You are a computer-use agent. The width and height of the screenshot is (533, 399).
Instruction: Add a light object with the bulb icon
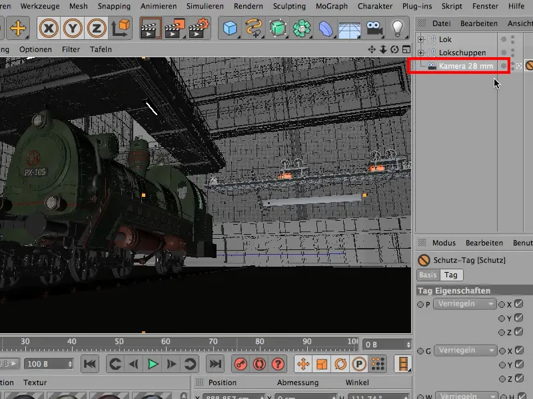(398, 28)
